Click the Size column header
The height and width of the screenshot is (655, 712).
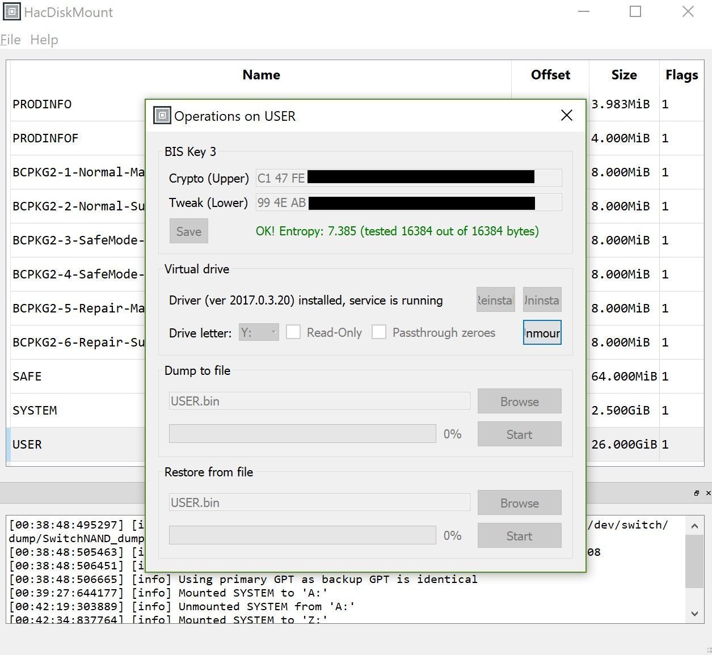click(x=624, y=75)
